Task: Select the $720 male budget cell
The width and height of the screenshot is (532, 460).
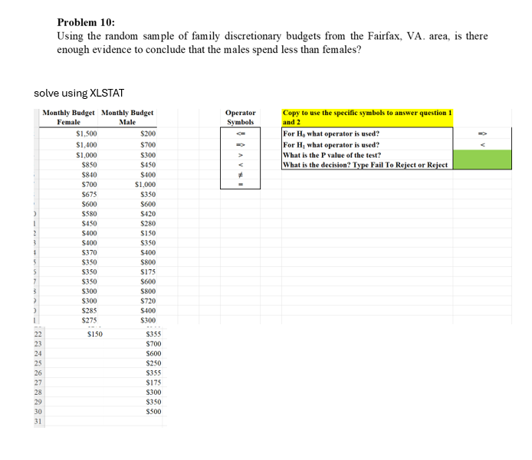Action: point(127,301)
